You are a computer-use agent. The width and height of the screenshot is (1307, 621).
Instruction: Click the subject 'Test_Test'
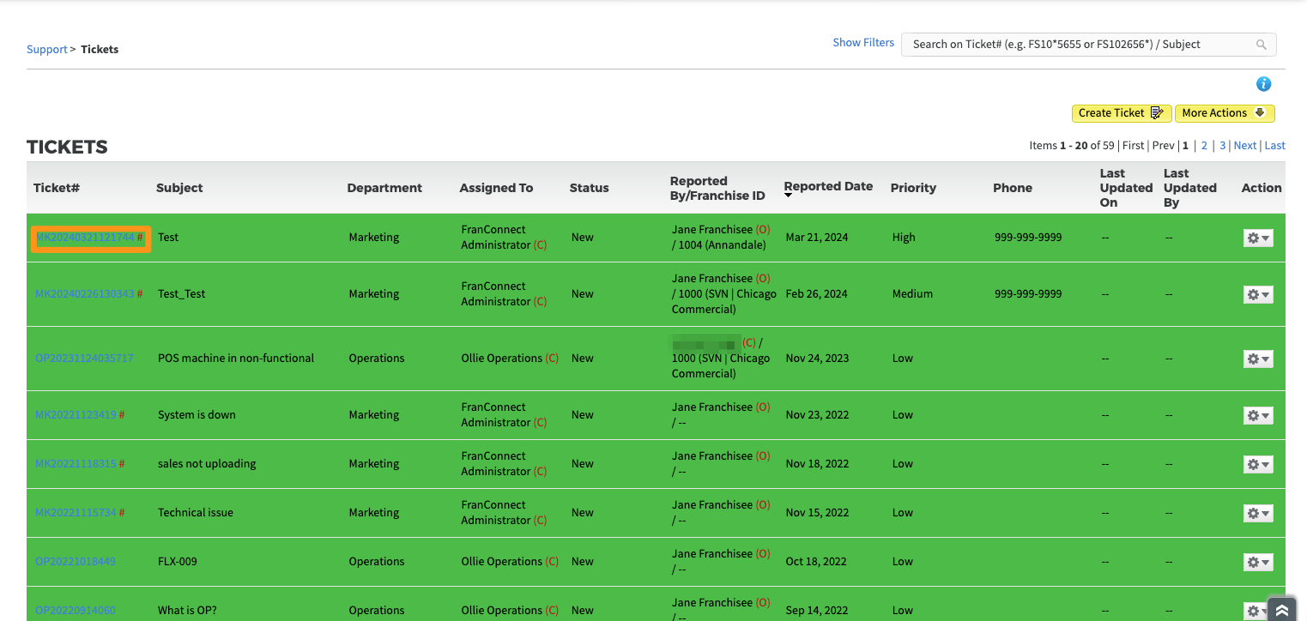pyautogui.click(x=182, y=294)
